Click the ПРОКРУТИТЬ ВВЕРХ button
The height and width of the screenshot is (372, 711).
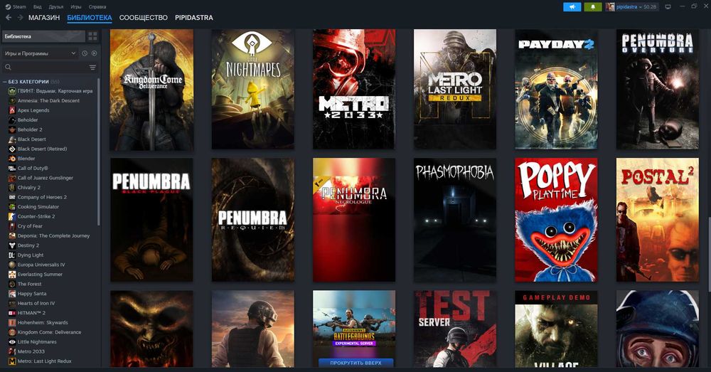355,363
